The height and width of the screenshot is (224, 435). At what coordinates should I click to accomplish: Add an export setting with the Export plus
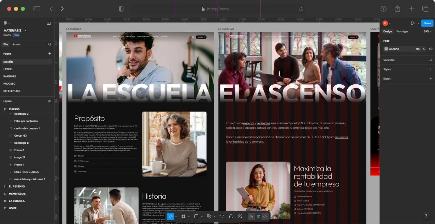(x=431, y=79)
